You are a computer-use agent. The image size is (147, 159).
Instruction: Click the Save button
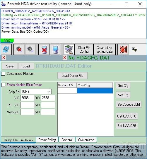[10, 66]
